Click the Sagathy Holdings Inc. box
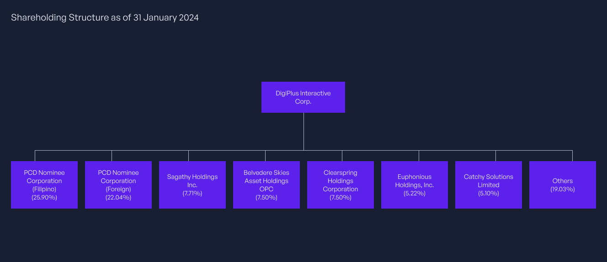 click(192, 185)
